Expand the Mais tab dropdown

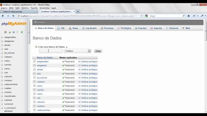(186, 28)
